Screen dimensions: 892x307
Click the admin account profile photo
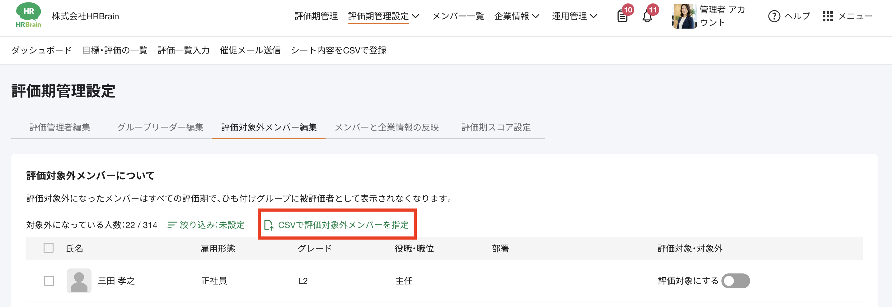pyautogui.click(x=684, y=16)
